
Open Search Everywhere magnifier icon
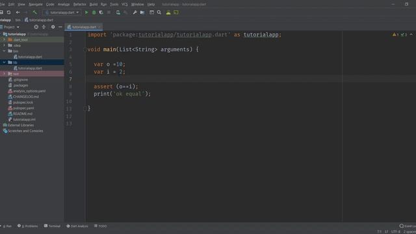(159, 12)
